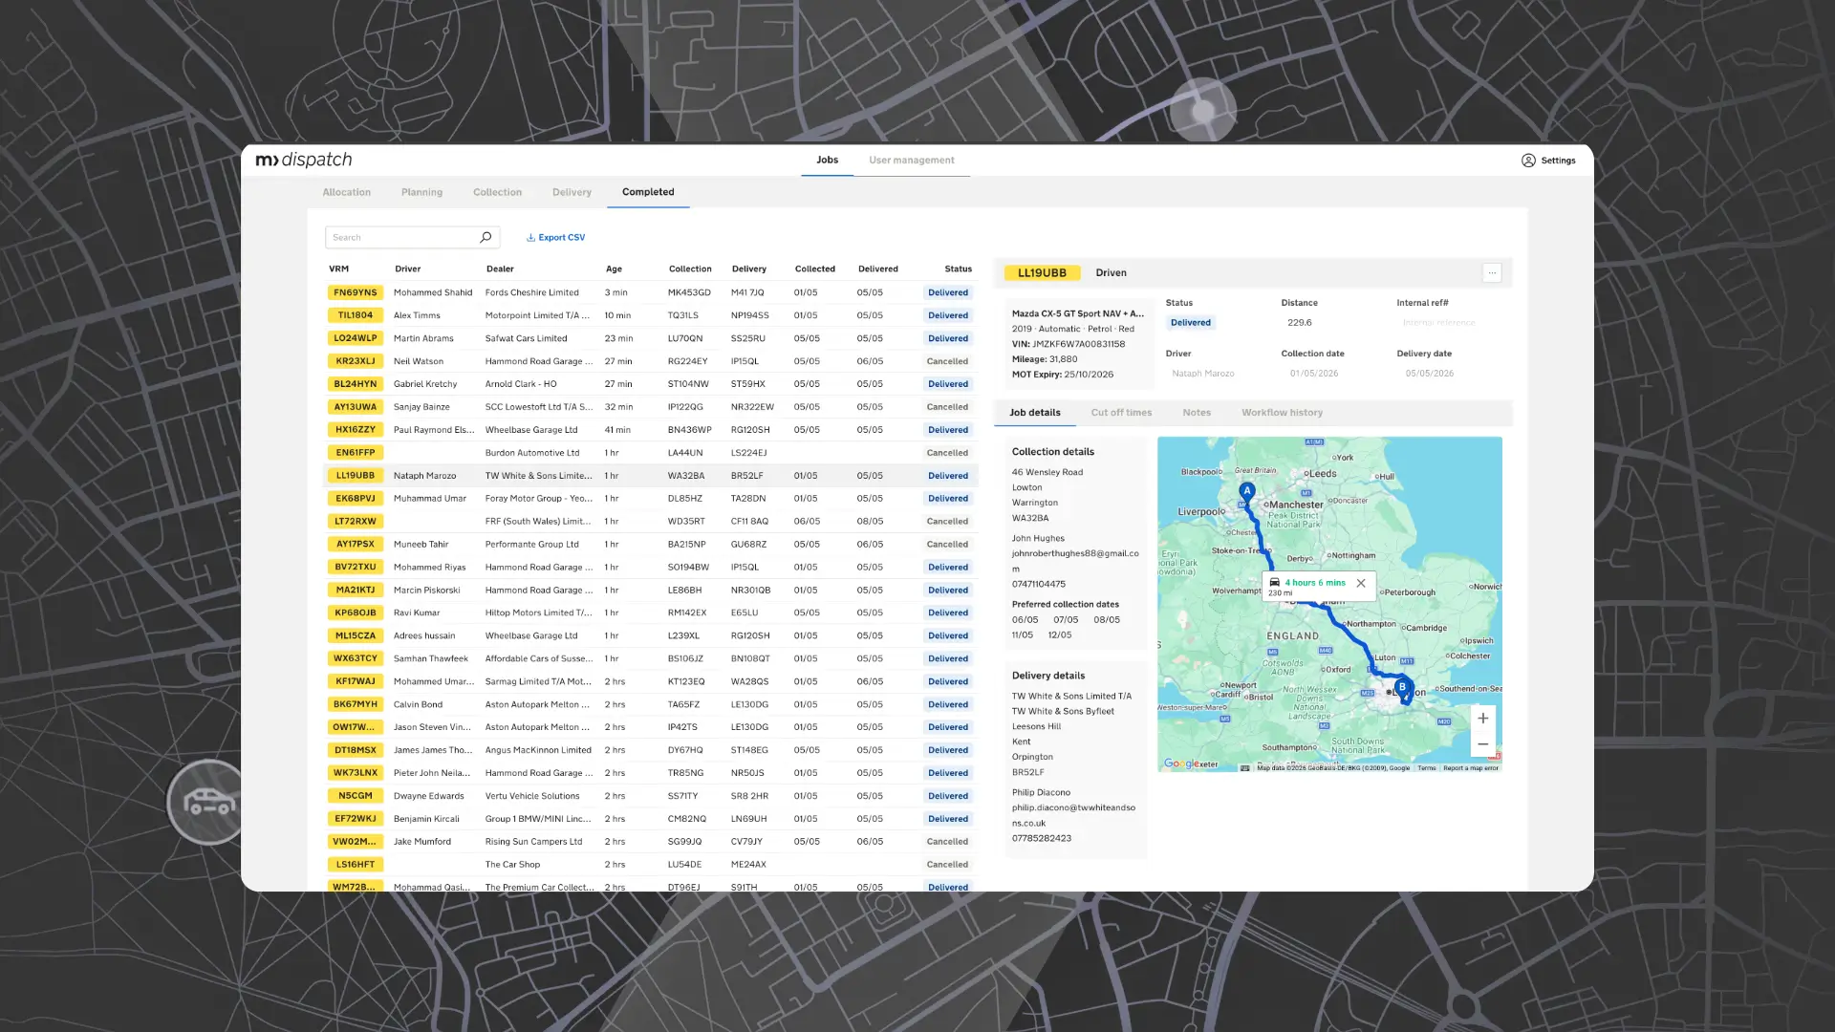This screenshot has width=1835, height=1032.
Task: Click the search magnifier icon
Action: pos(486,237)
